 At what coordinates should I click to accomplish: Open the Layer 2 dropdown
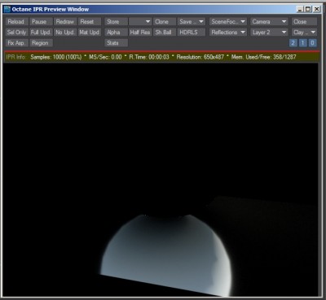[269, 33]
